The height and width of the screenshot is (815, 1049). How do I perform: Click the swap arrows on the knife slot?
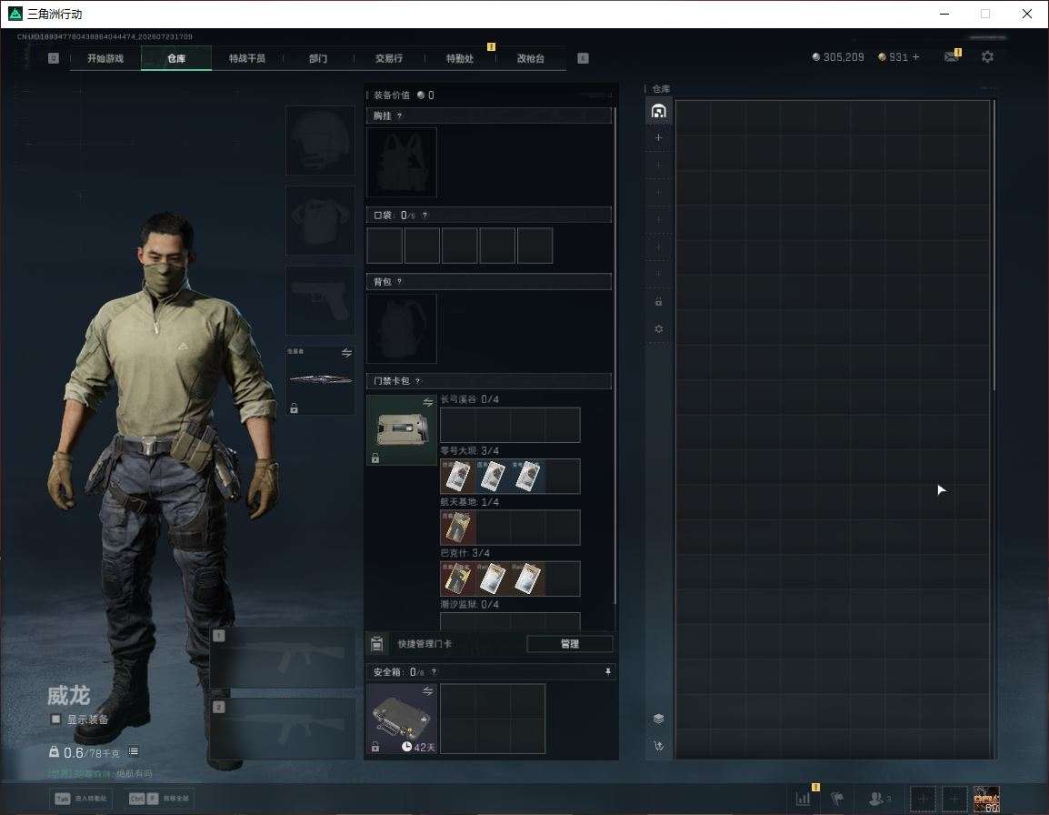click(346, 353)
